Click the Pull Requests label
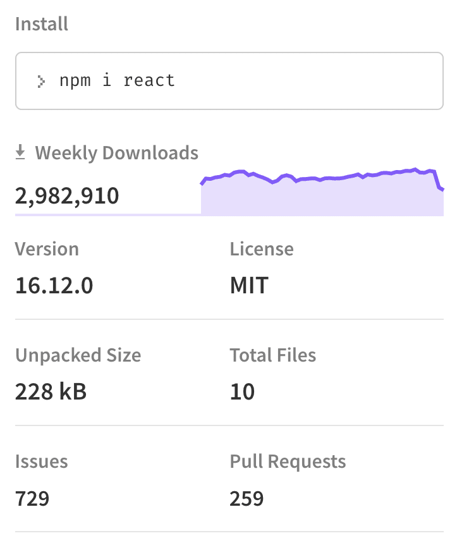 click(x=288, y=461)
